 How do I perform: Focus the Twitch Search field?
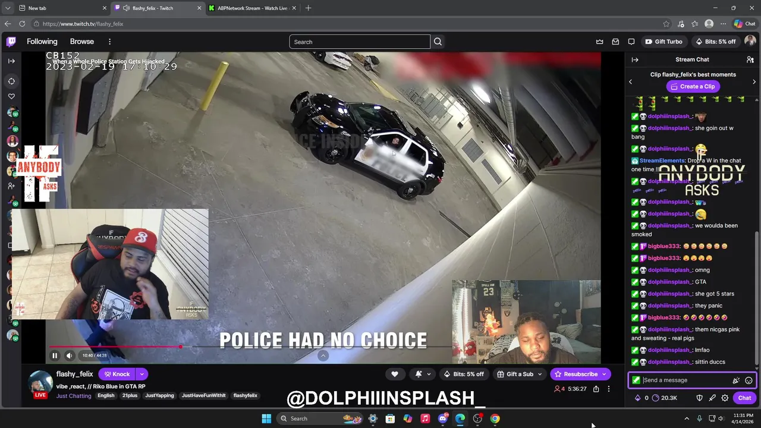[x=360, y=42]
